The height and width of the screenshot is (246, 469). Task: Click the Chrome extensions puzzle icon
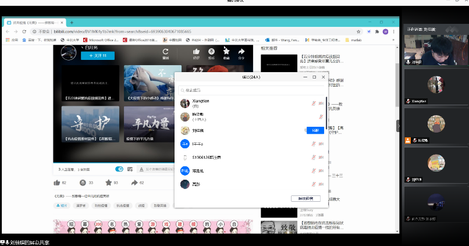(x=377, y=31)
